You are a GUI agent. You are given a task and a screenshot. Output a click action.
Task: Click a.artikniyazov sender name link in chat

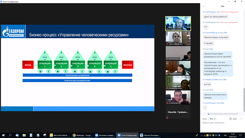pos(211,12)
